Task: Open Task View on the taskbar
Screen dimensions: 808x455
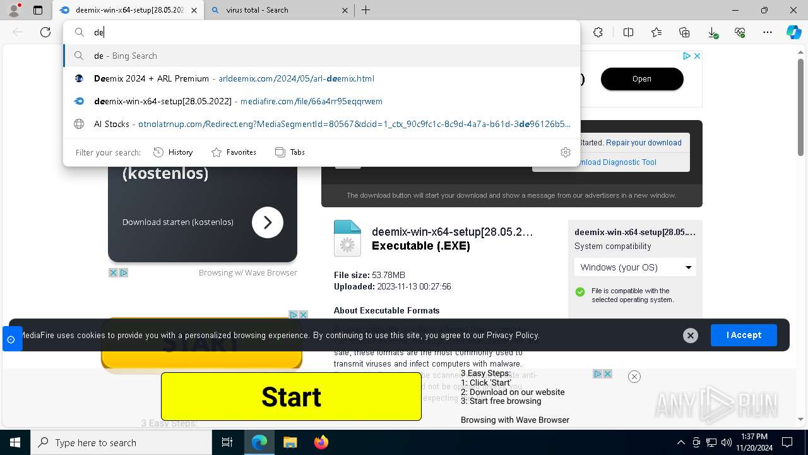Action: pyautogui.click(x=227, y=442)
